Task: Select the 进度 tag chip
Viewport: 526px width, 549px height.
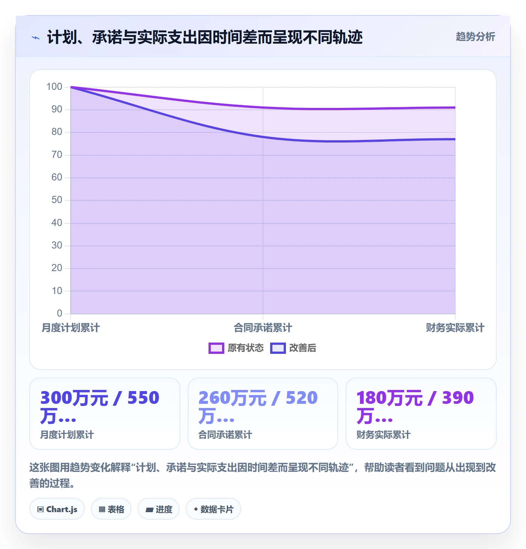Action: (x=159, y=509)
